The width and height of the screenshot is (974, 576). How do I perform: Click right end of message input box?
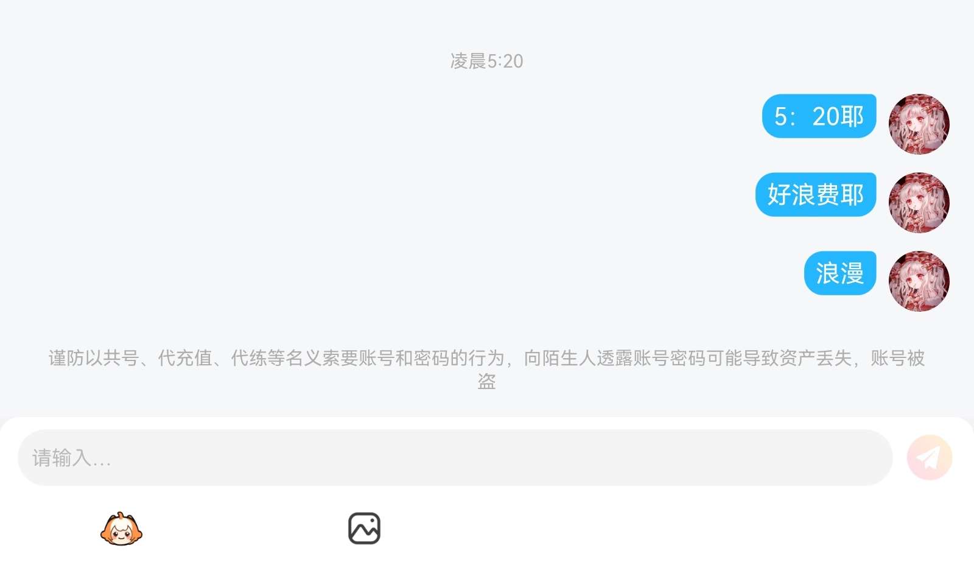click(x=864, y=458)
